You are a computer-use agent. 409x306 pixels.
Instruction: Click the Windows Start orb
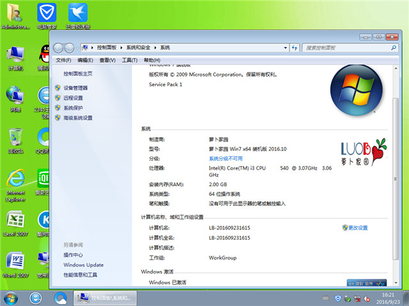(x=11, y=298)
